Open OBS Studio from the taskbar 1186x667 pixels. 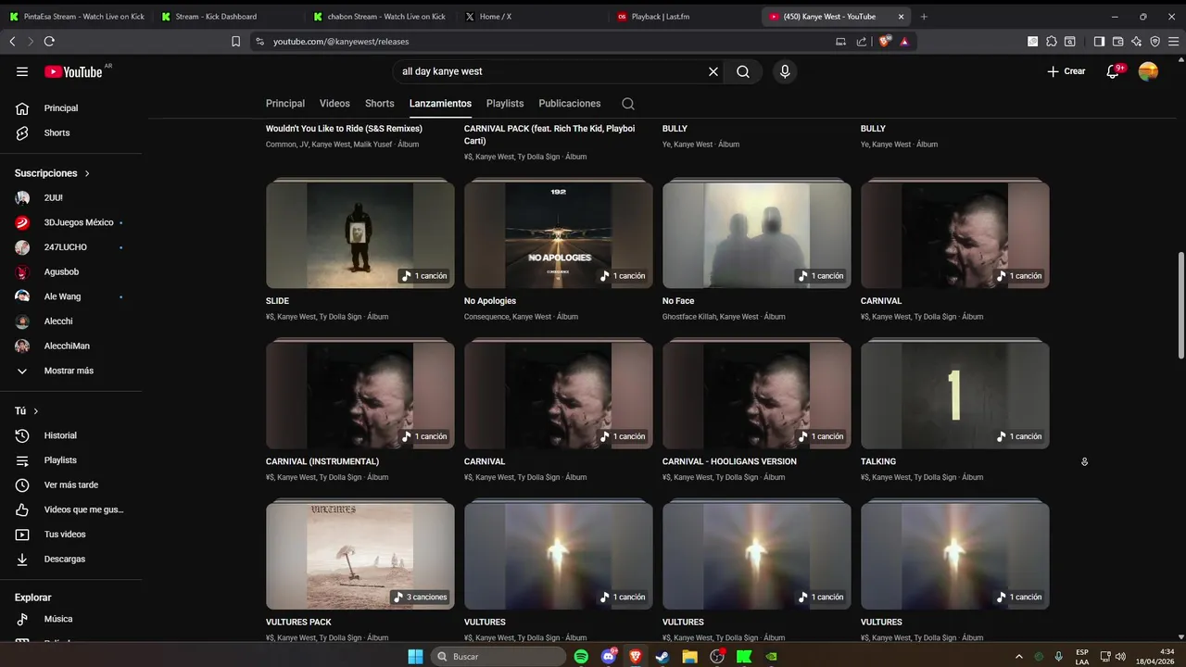716,656
